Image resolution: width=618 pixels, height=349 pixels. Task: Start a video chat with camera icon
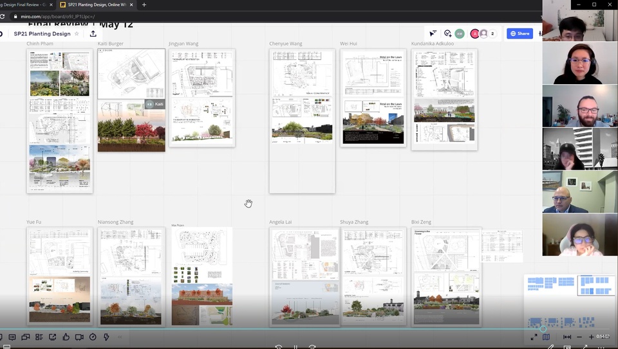(79, 337)
